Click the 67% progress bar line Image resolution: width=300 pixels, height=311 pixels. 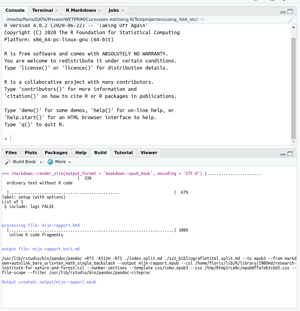pyautogui.click(x=98, y=192)
